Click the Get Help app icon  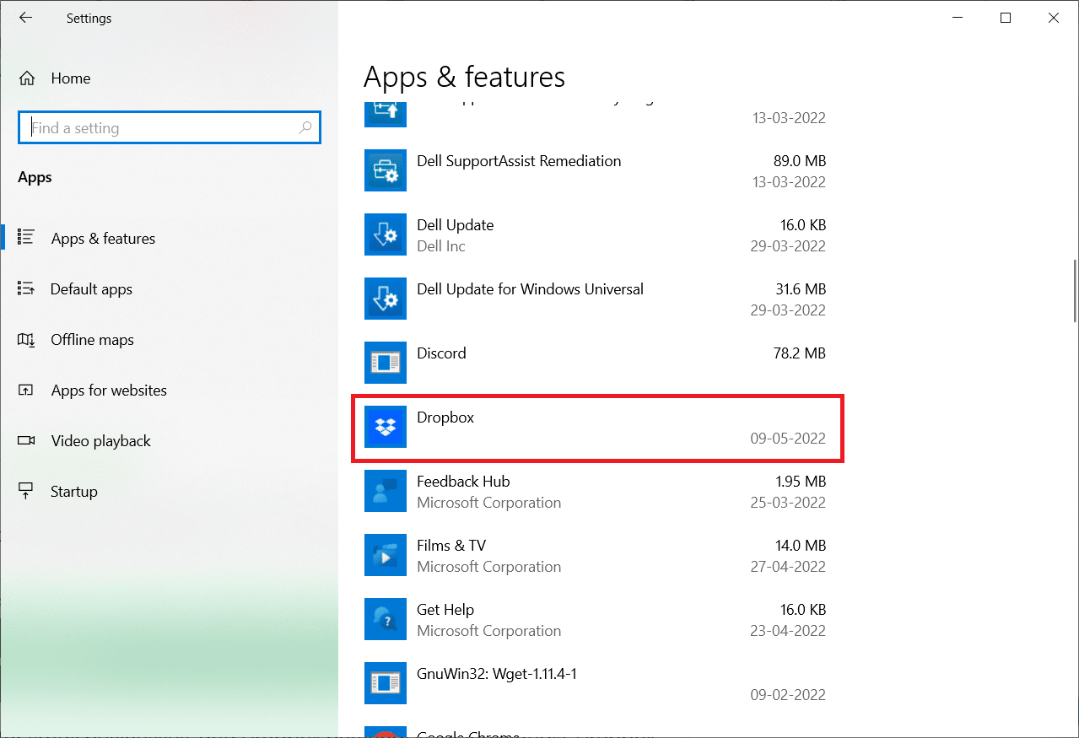point(386,620)
